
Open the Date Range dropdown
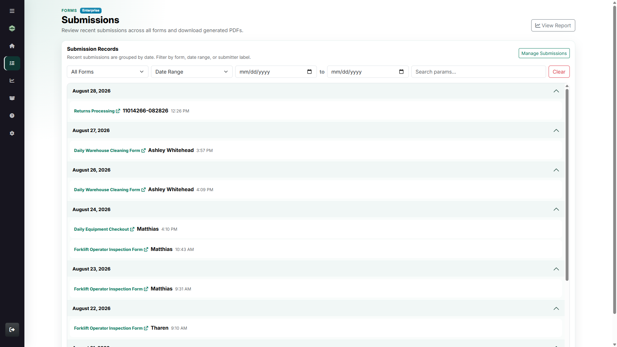pos(192,72)
